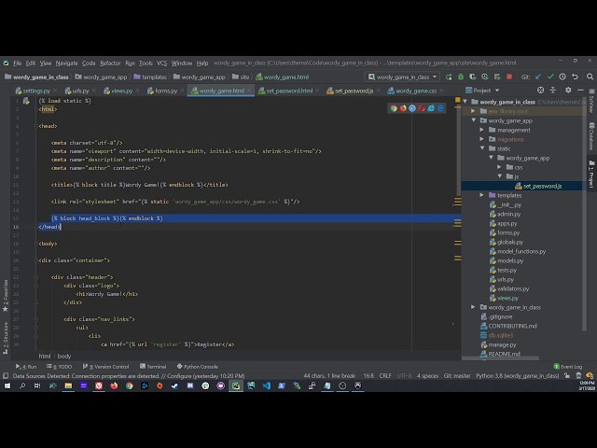Open in Chrome browser icon in editor
Screen dimensions: 597x448
point(394,108)
